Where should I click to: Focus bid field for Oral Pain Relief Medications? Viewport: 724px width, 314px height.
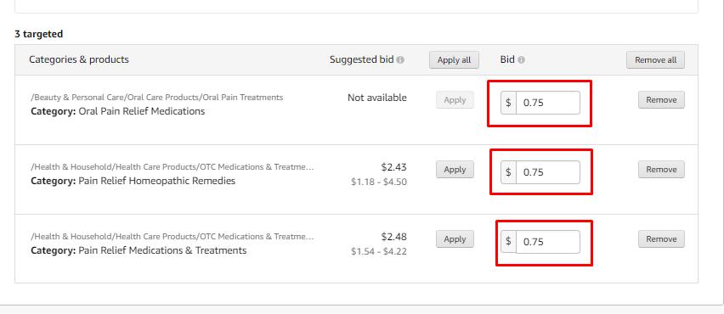(547, 103)
